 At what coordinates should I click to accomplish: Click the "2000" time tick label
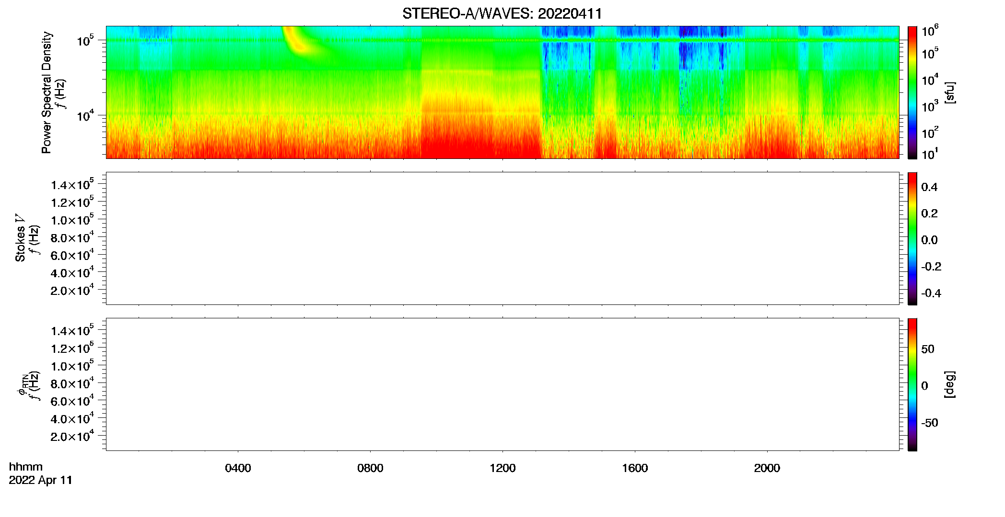767,468
